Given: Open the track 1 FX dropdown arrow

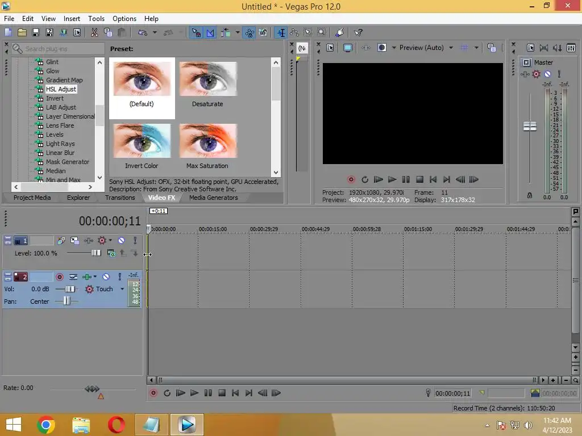Looking at the screenshot, I should (x=110, y=240).
